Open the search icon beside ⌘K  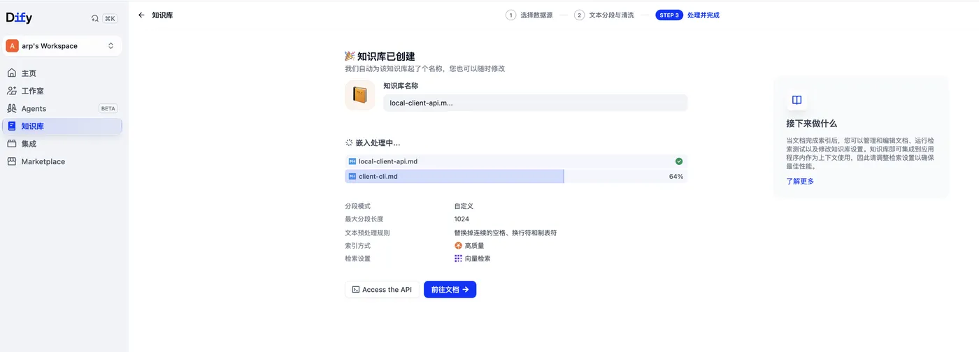pyautogui.click(x=95, y=19)
